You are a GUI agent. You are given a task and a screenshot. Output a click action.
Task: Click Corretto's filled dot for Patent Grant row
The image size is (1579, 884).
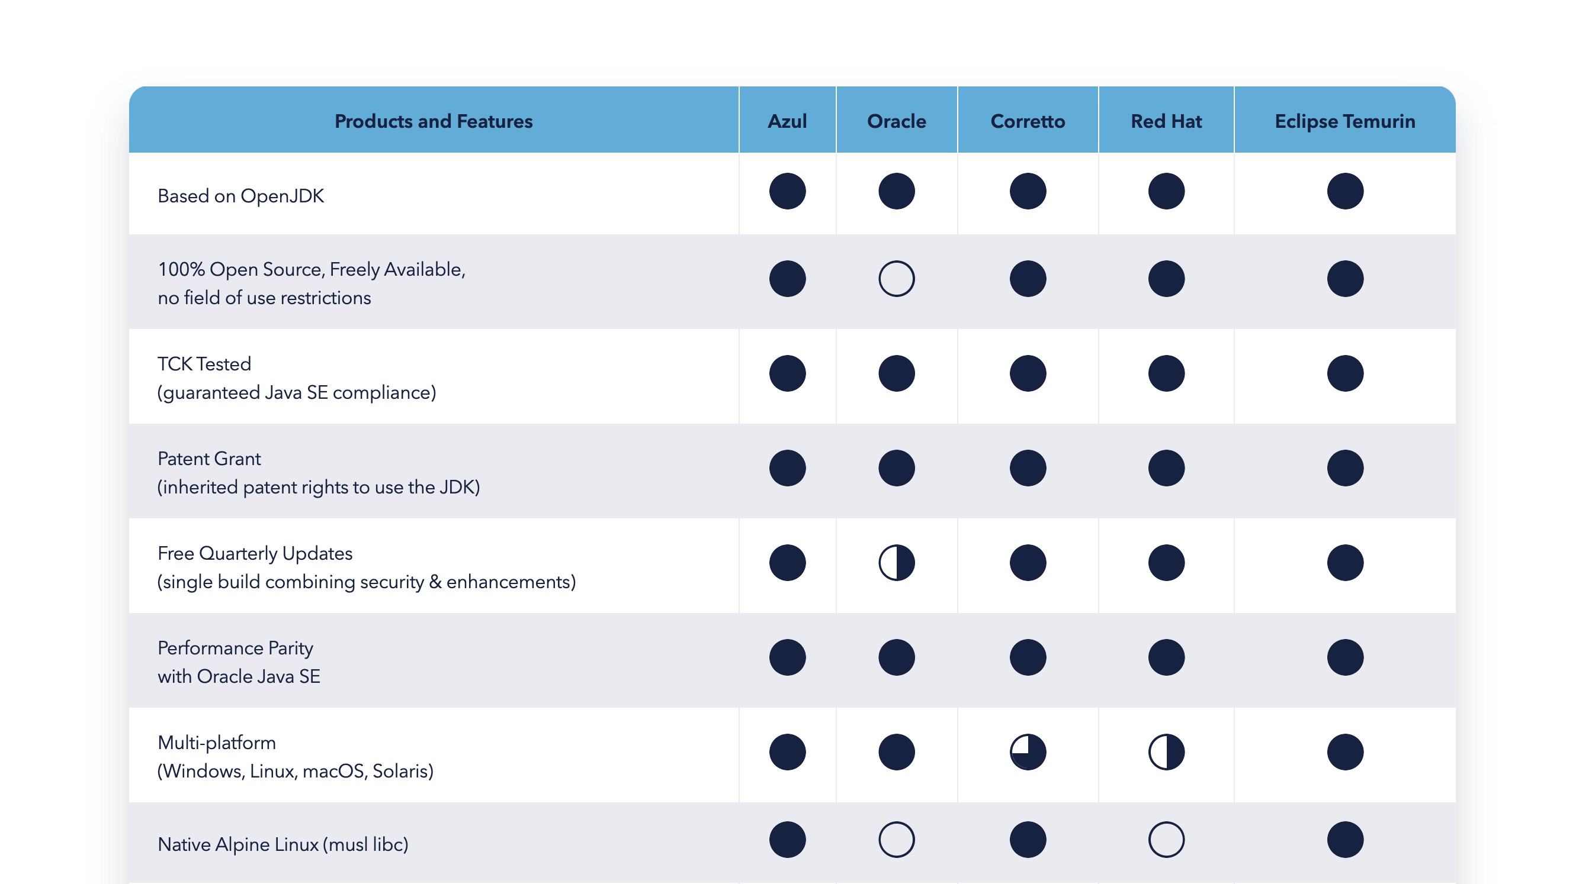pyautogui.click(x=1028, y=468)
